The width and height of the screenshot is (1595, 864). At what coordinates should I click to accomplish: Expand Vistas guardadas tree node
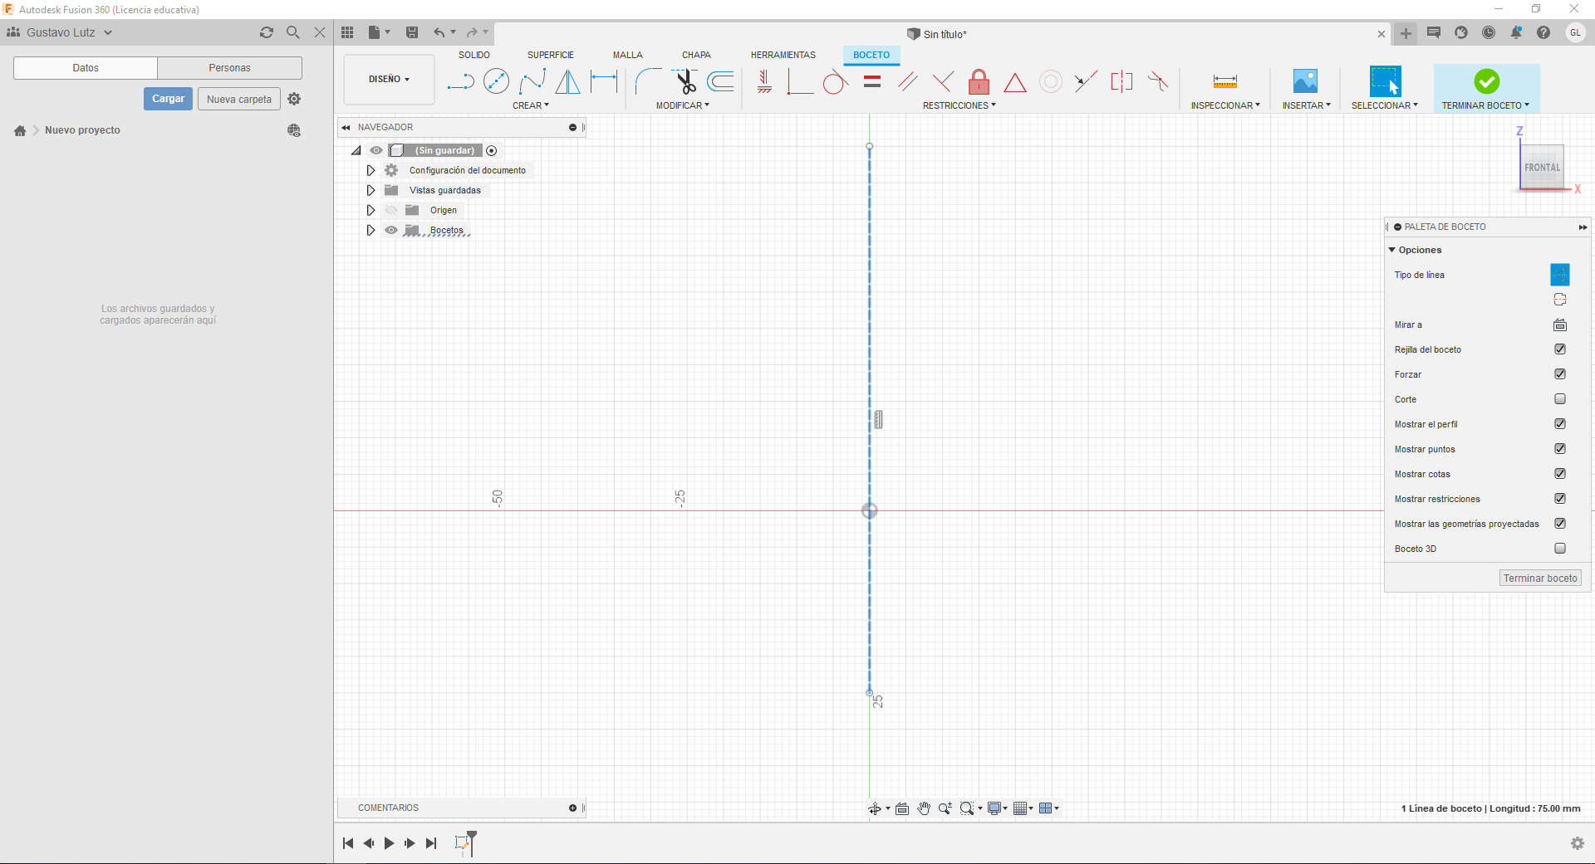[x=371, y=190]
